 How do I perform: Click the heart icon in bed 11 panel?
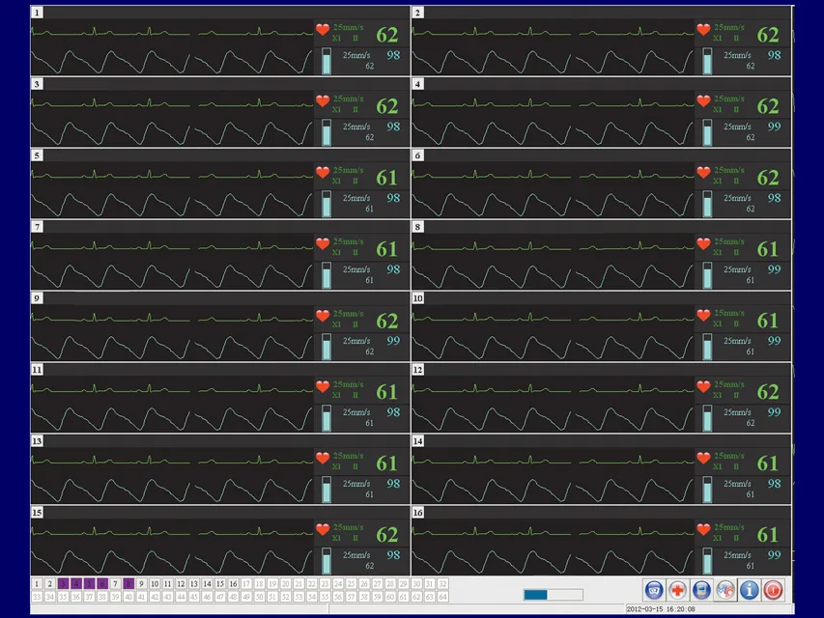pos(323,387)
